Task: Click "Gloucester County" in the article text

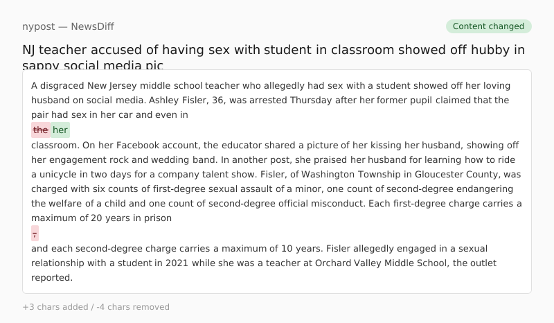Action: [461, 174]
